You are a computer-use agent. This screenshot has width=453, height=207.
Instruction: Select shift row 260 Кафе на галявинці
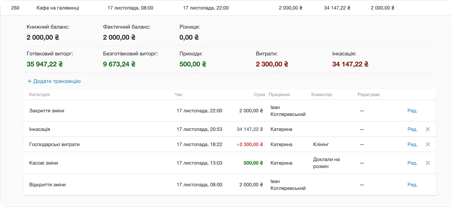pos(226,8)
